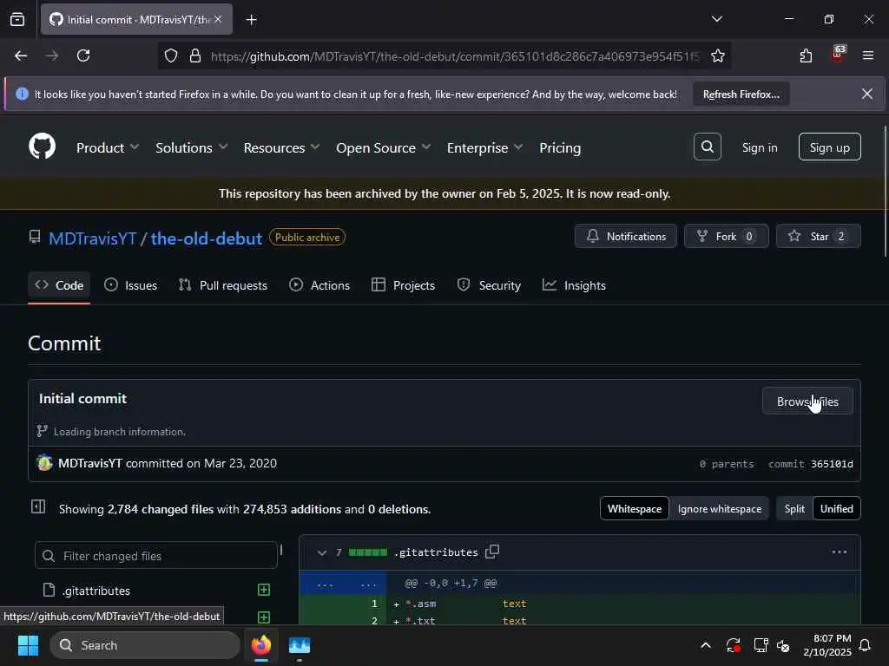Image resolution: width=889 pixels, height=666 pixels.
Task: Switch diff view to Split
Action: coord(794,508)
